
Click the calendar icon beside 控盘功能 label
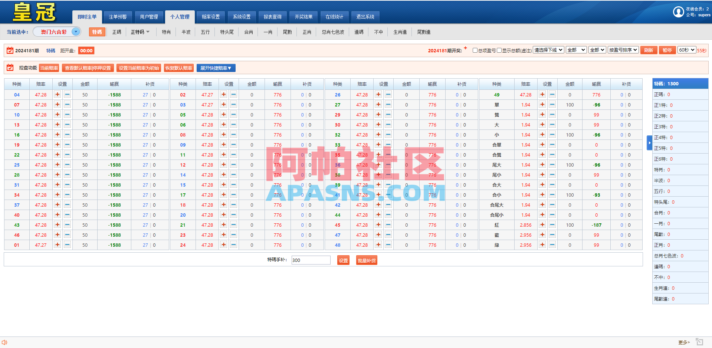coord(10,68)
